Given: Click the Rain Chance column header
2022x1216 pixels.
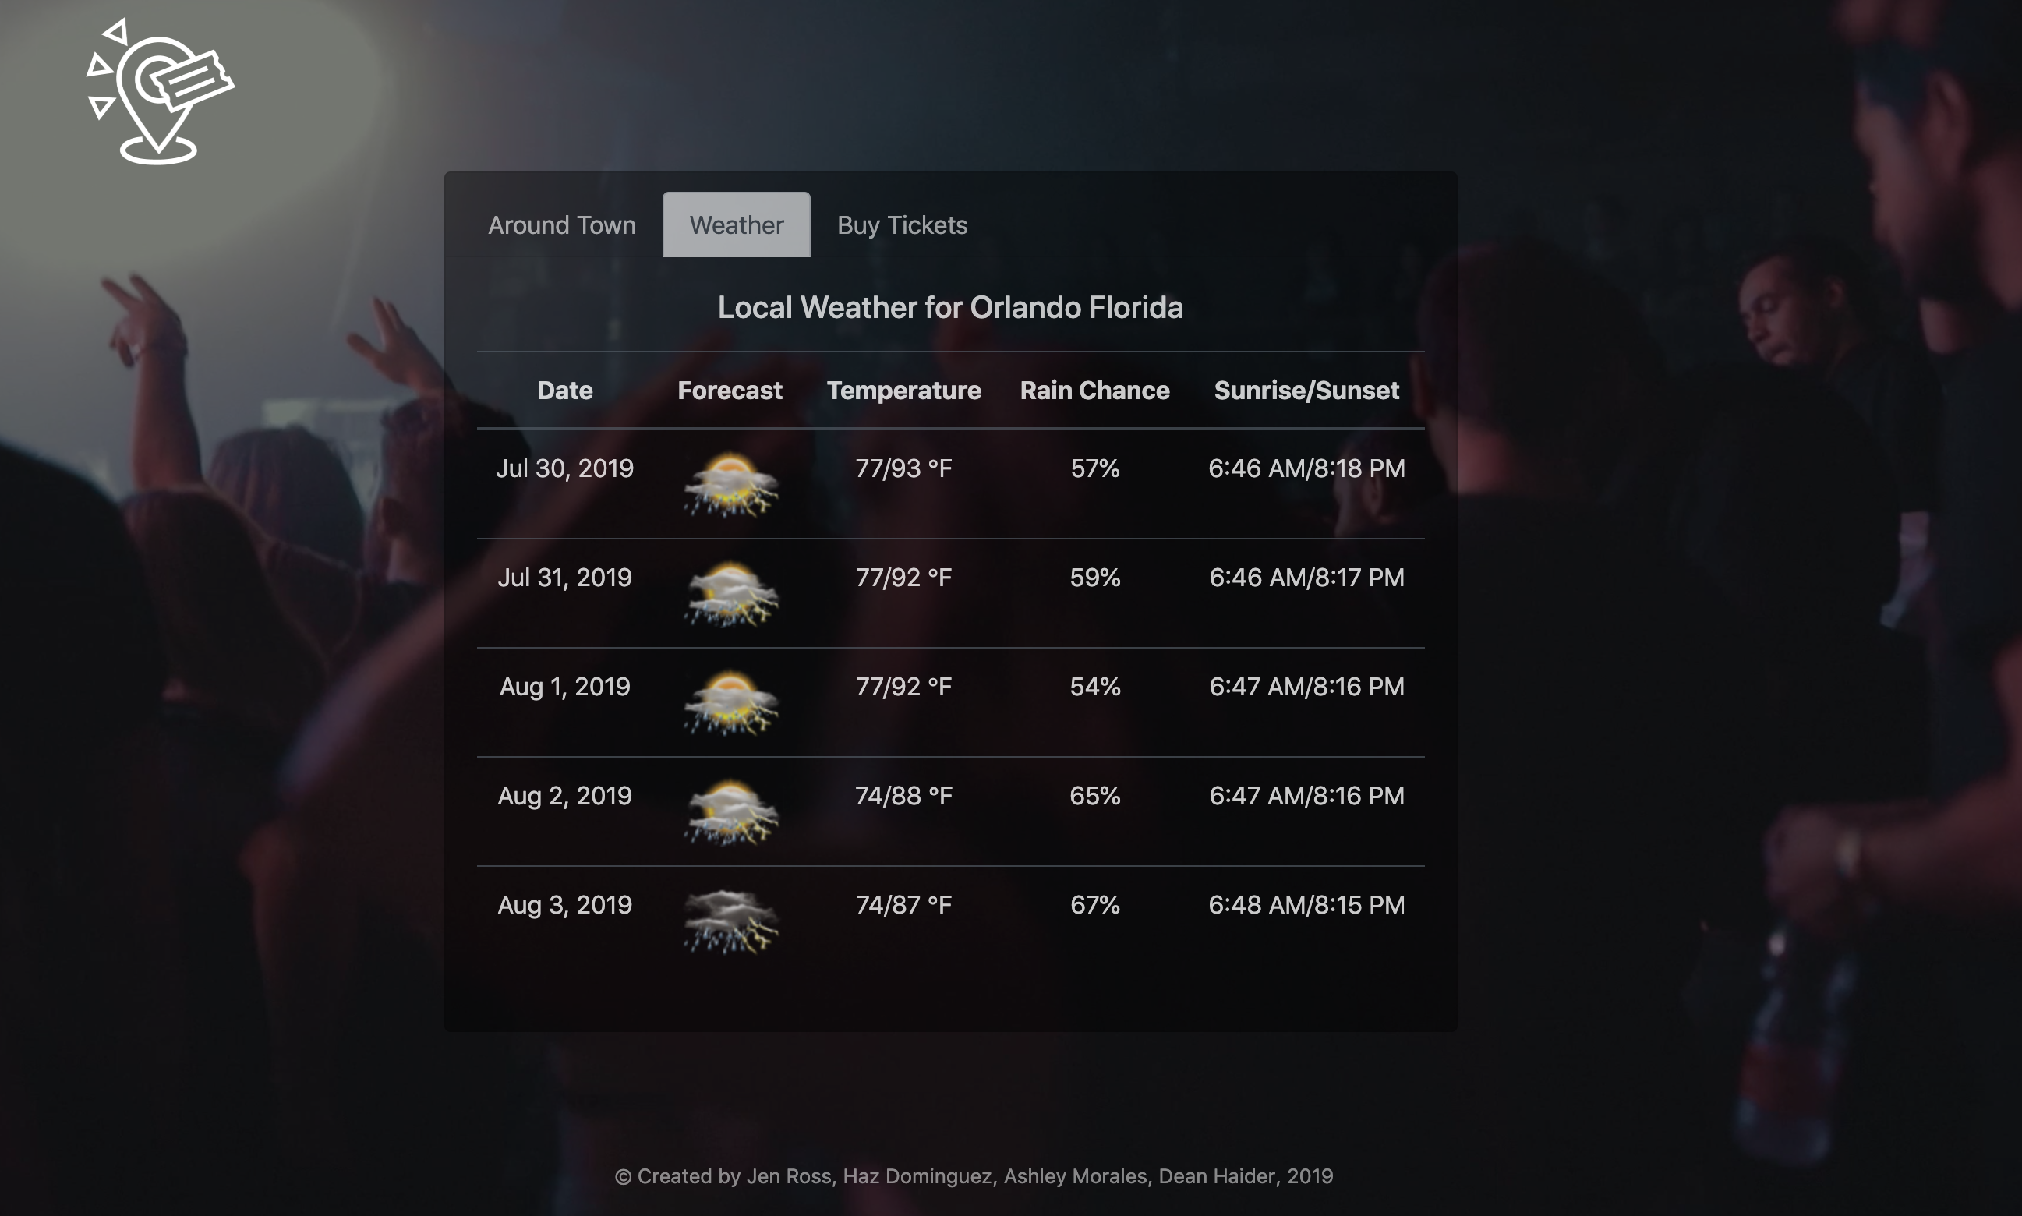Looking at the screenshot, I should pos(1094,390).
